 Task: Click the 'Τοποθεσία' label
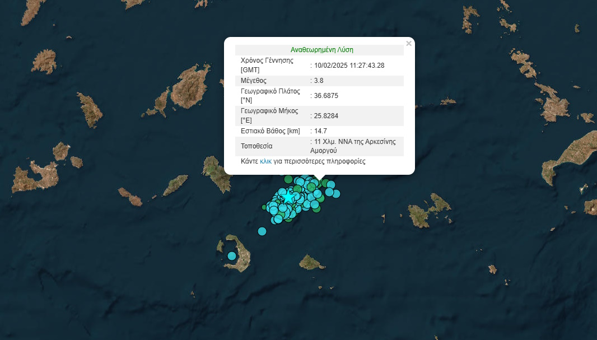256,146
